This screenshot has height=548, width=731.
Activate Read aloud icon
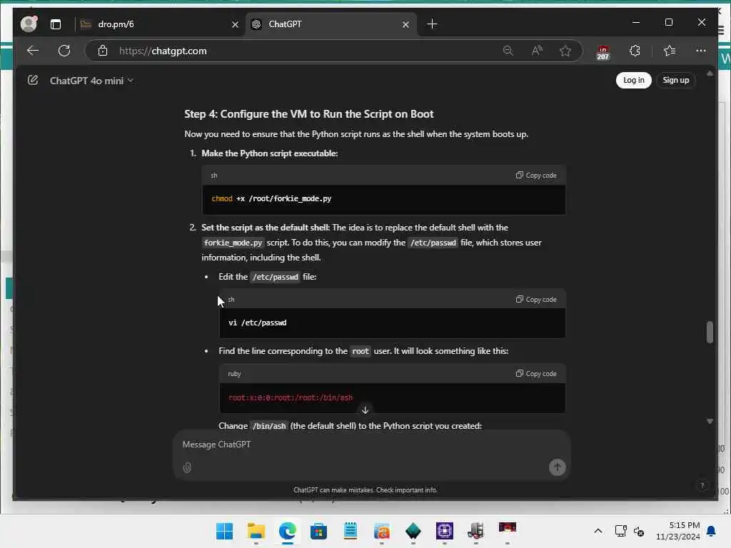tap(537, 51)
